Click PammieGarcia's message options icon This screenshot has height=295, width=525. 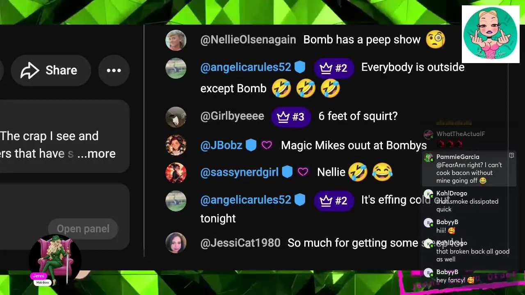[511, 155]
